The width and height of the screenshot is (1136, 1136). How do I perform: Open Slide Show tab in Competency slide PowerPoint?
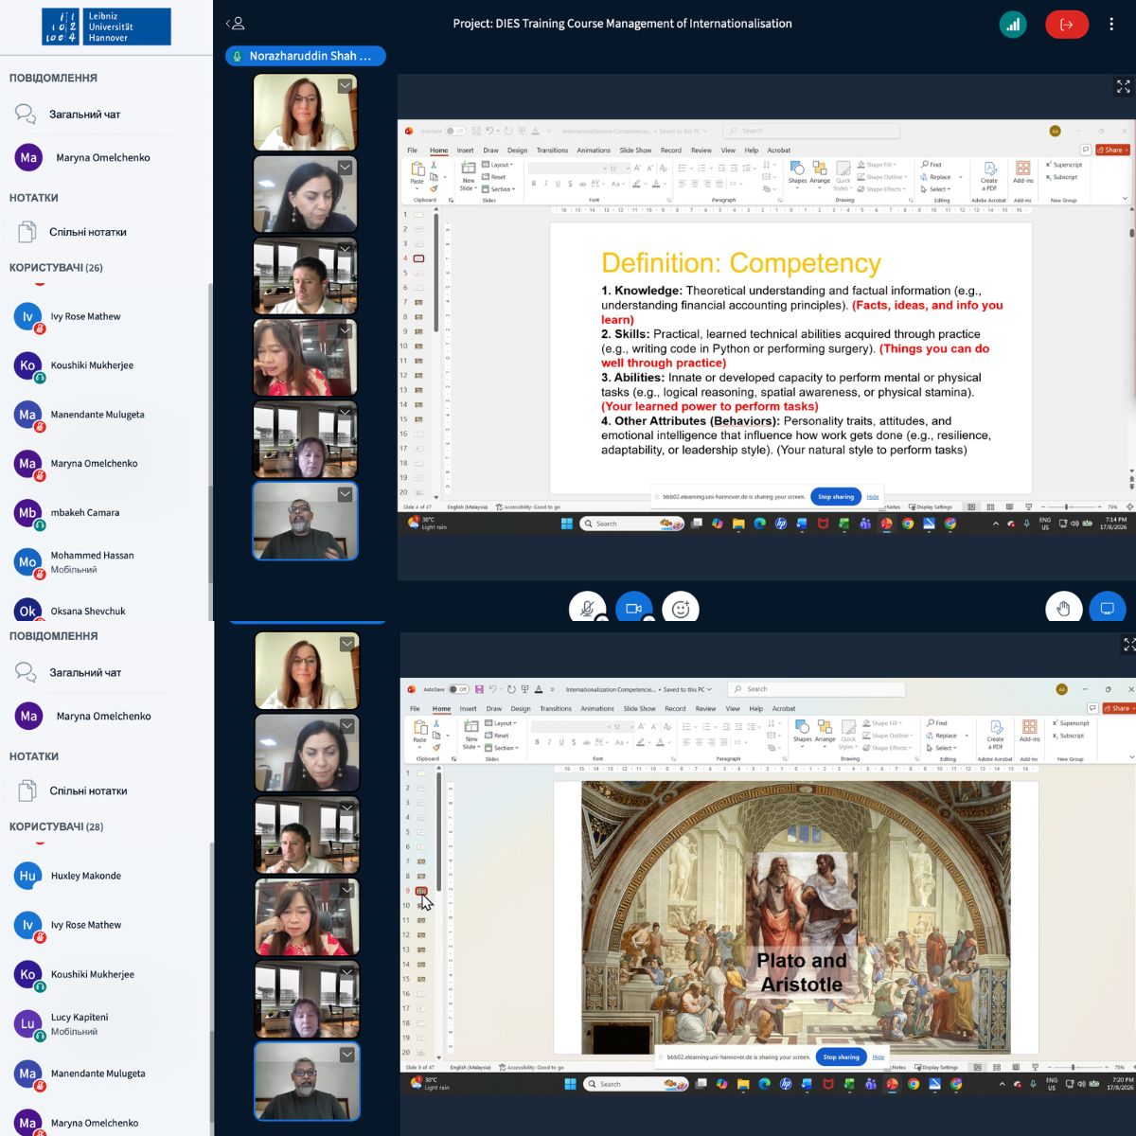click(635, 150)
